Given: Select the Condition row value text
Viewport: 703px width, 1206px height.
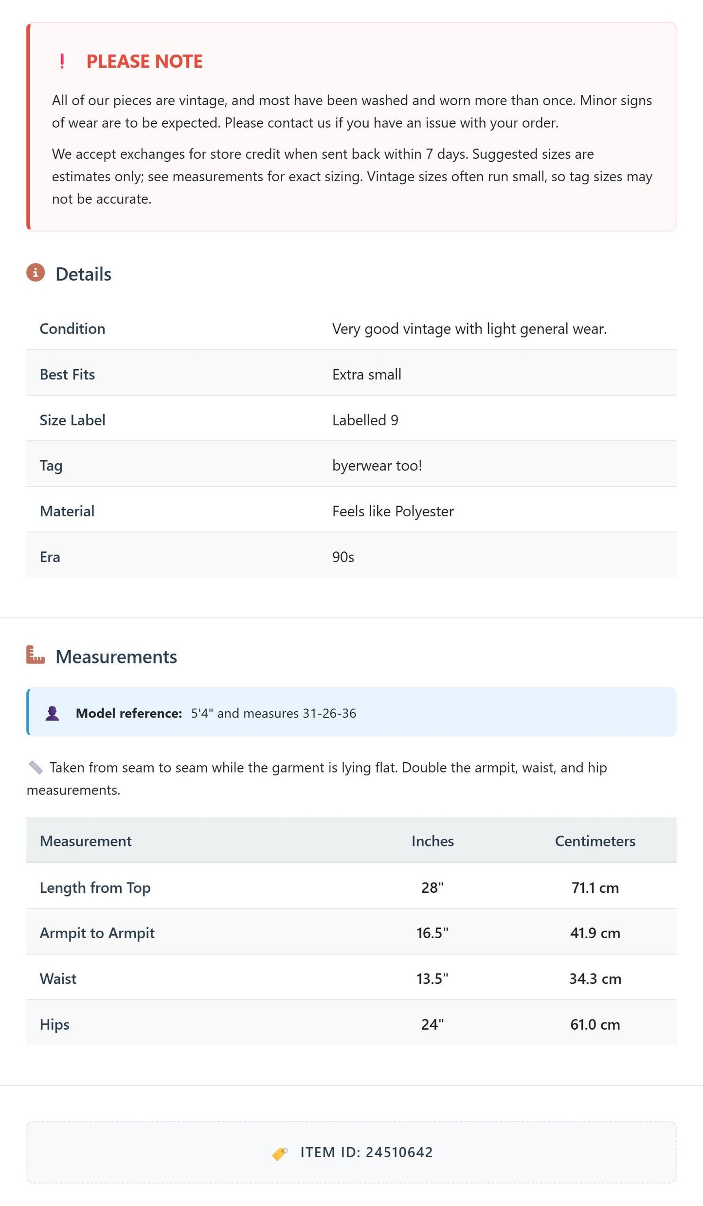Looking at the screenshot, I should (x=469, y=329).
